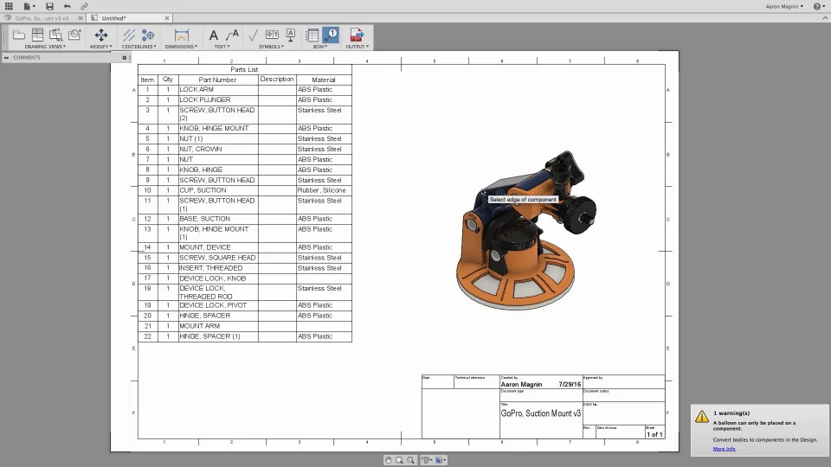Image resolution: width=831 pixels, height=467 pixels.
Task: Toggle the Balloon tool
Action: [331, 35]
